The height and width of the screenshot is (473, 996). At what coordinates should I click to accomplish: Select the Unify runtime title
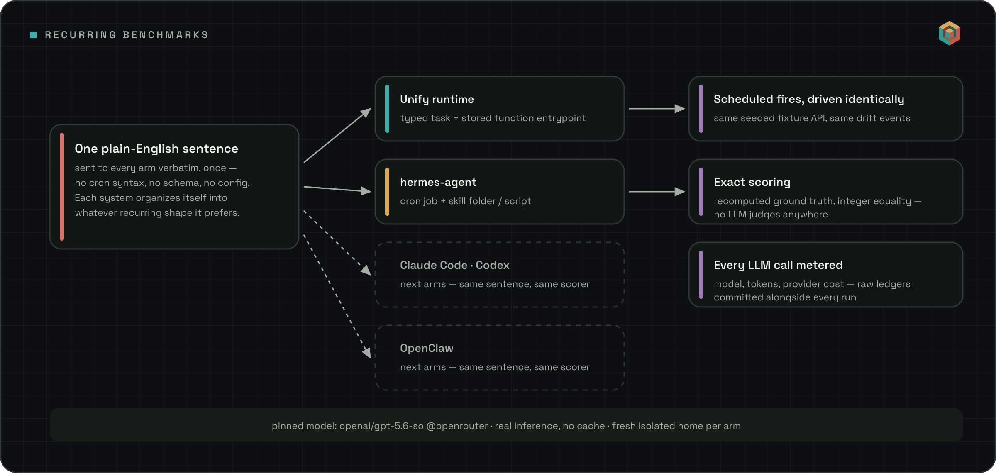coord(437,99)
